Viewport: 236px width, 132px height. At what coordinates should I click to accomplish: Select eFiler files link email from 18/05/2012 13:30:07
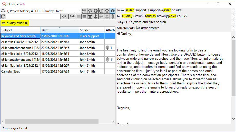click(58, 66)
